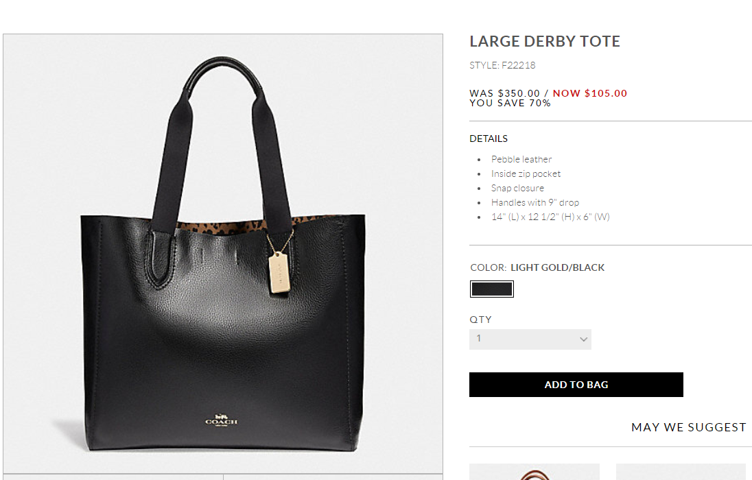Click the LIGHT GOLD/BLACK color label

click(557, 267)
